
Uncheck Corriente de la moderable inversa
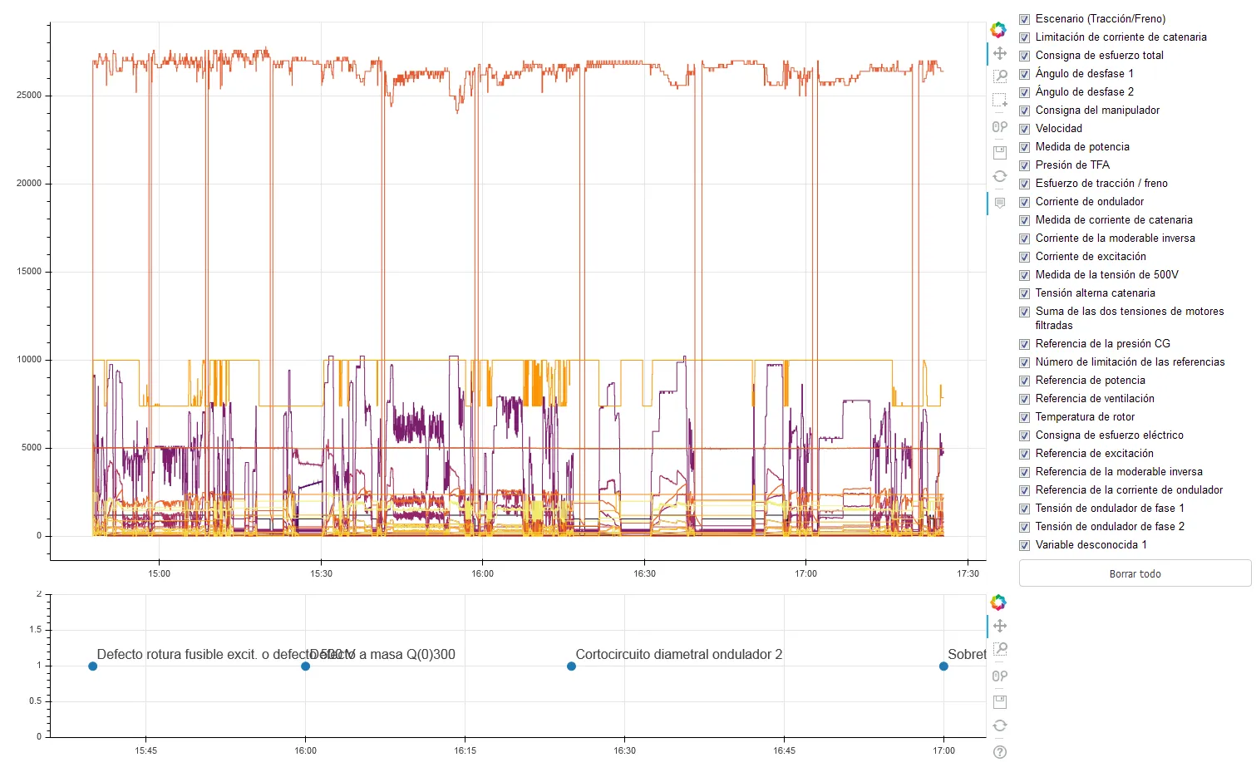(x=1025, y=238)
